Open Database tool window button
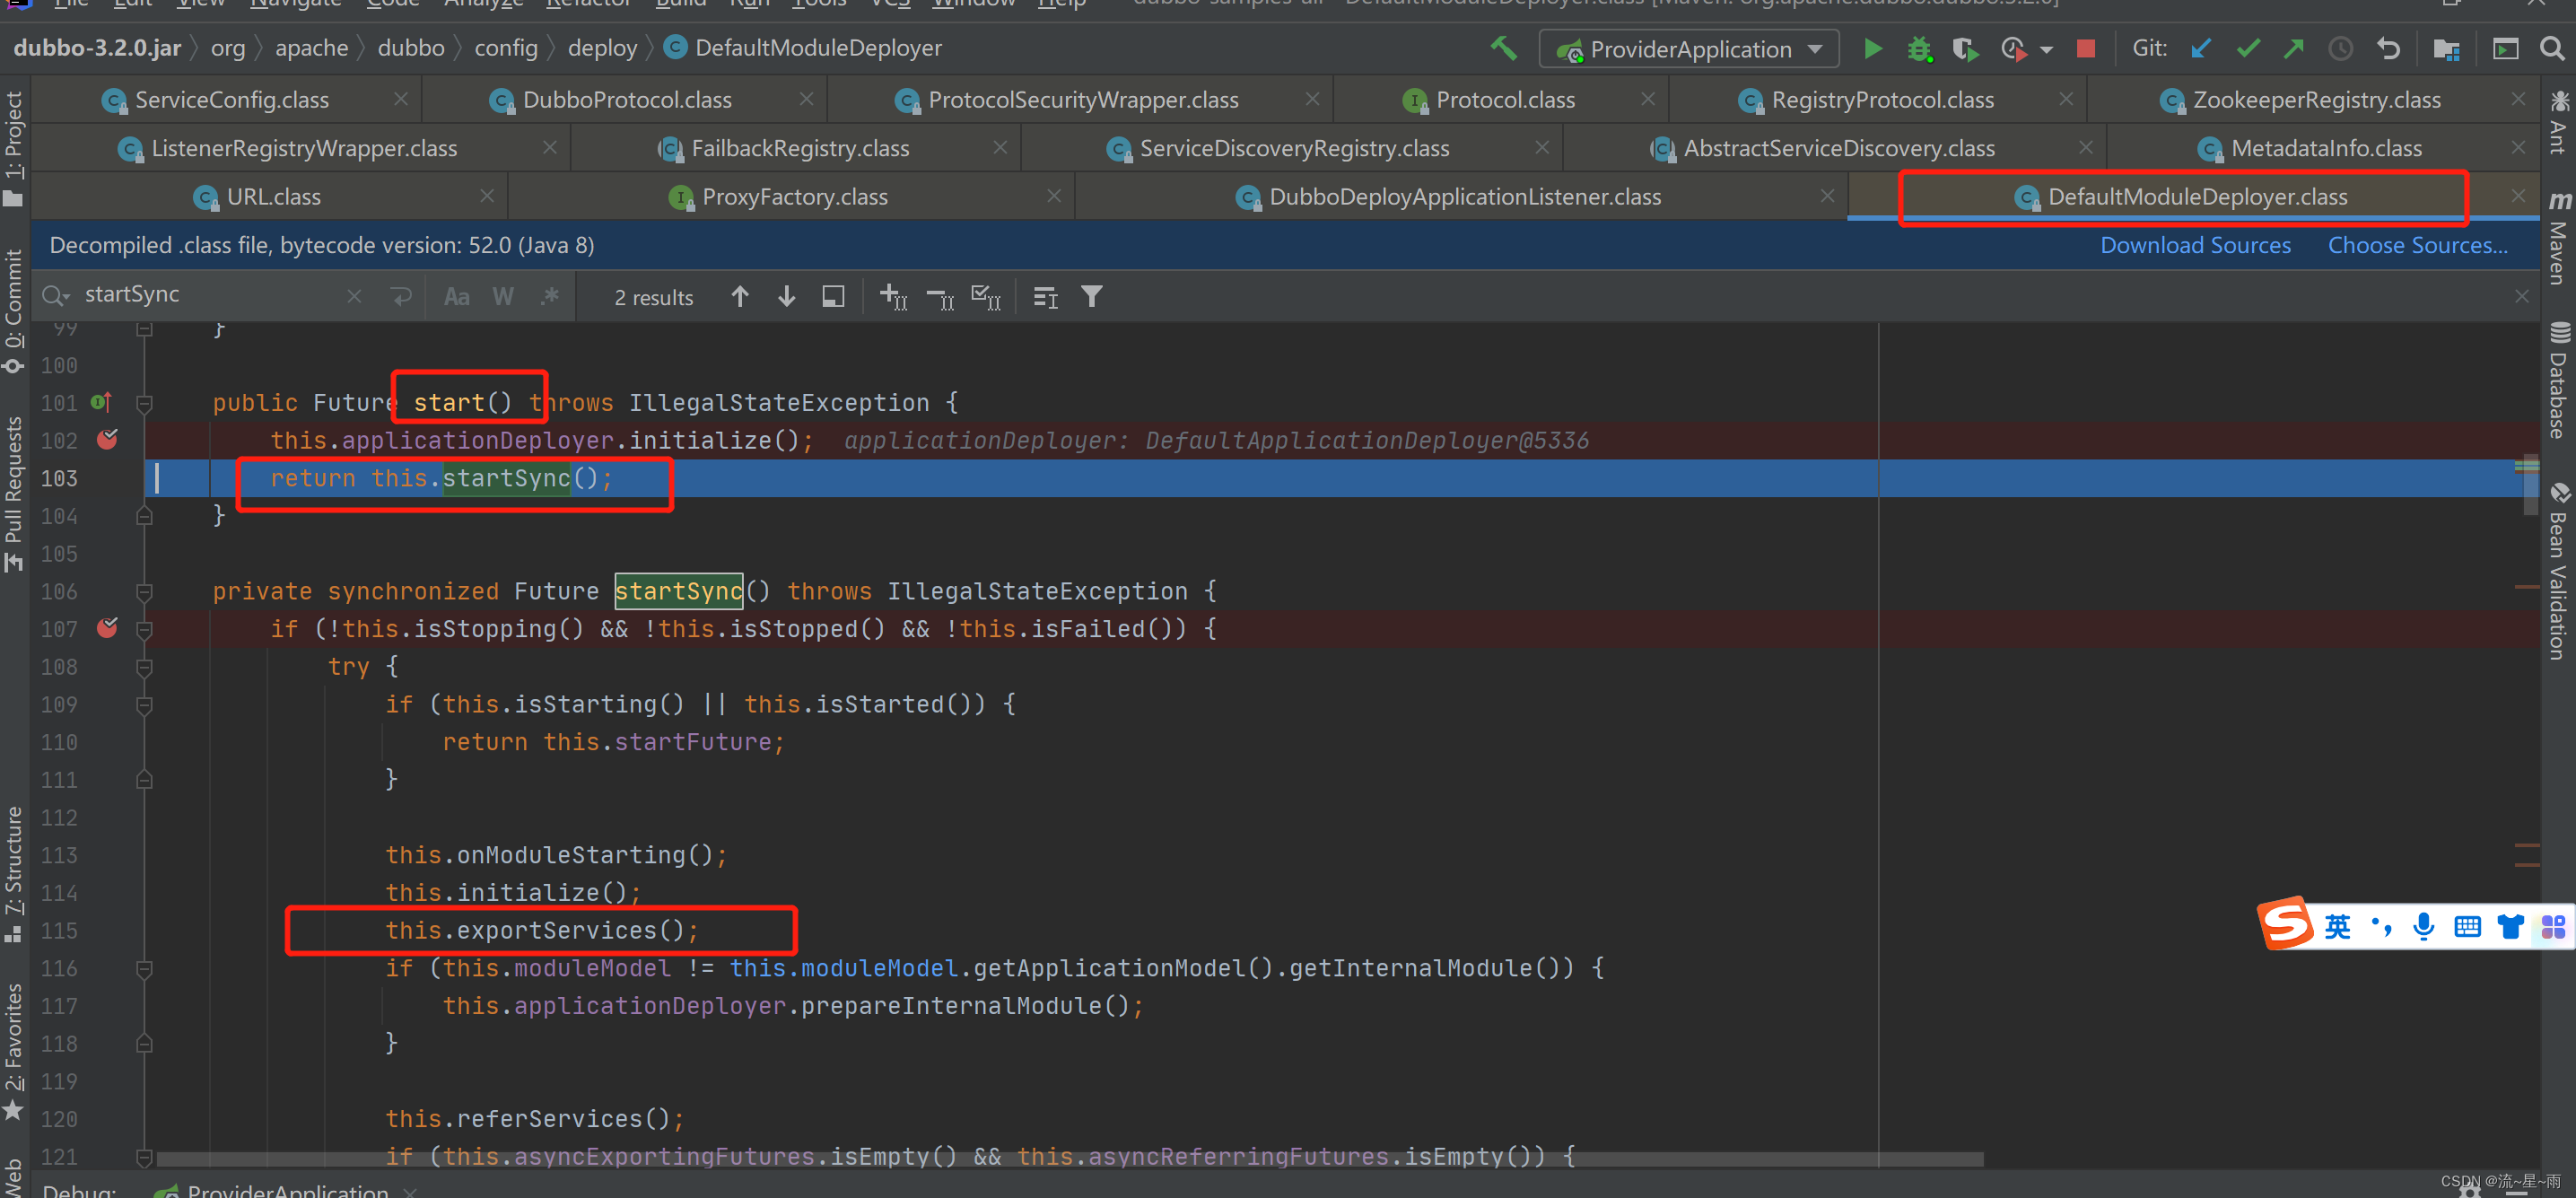Image resolution: width=2576 pixels, height=1198 pixels. pos(2559,381)
